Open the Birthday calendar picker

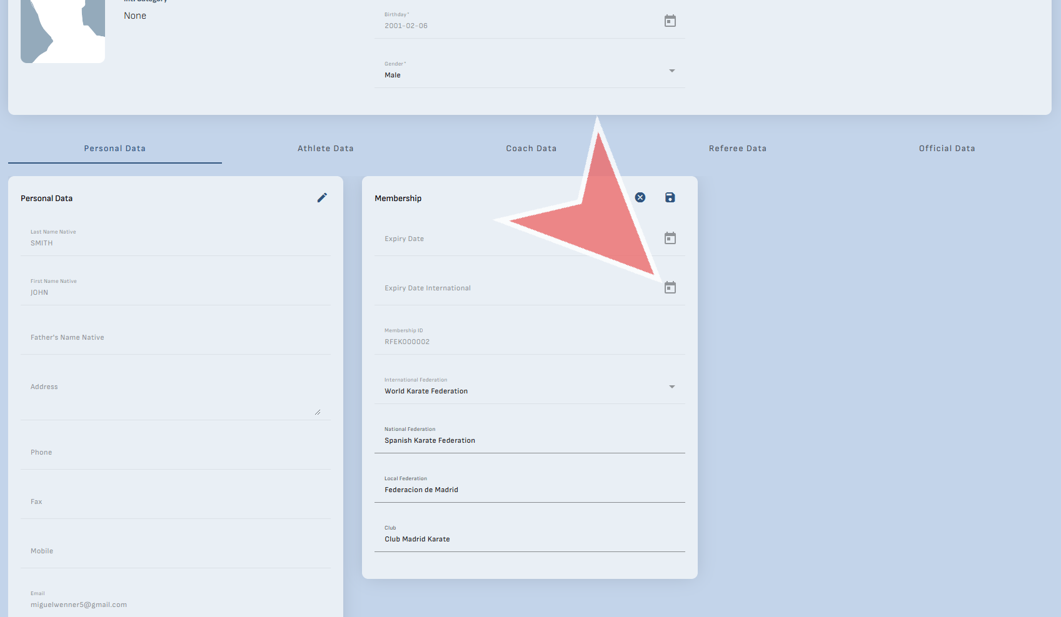[670, 21]
